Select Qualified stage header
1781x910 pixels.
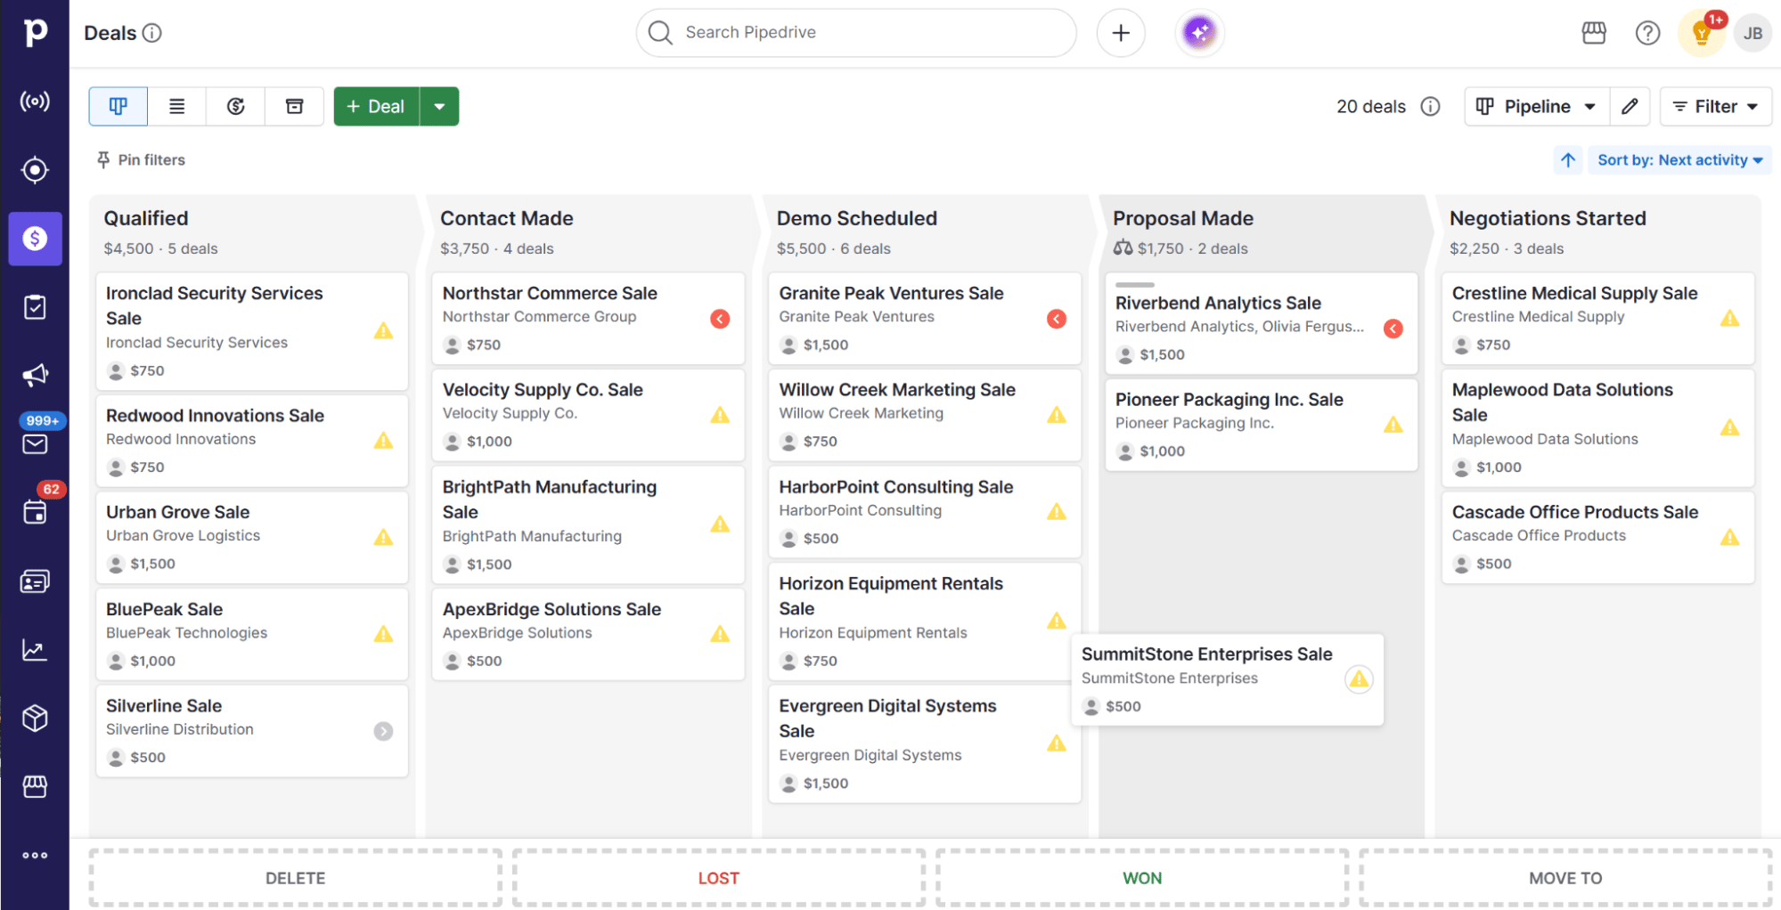coord(146,218)
